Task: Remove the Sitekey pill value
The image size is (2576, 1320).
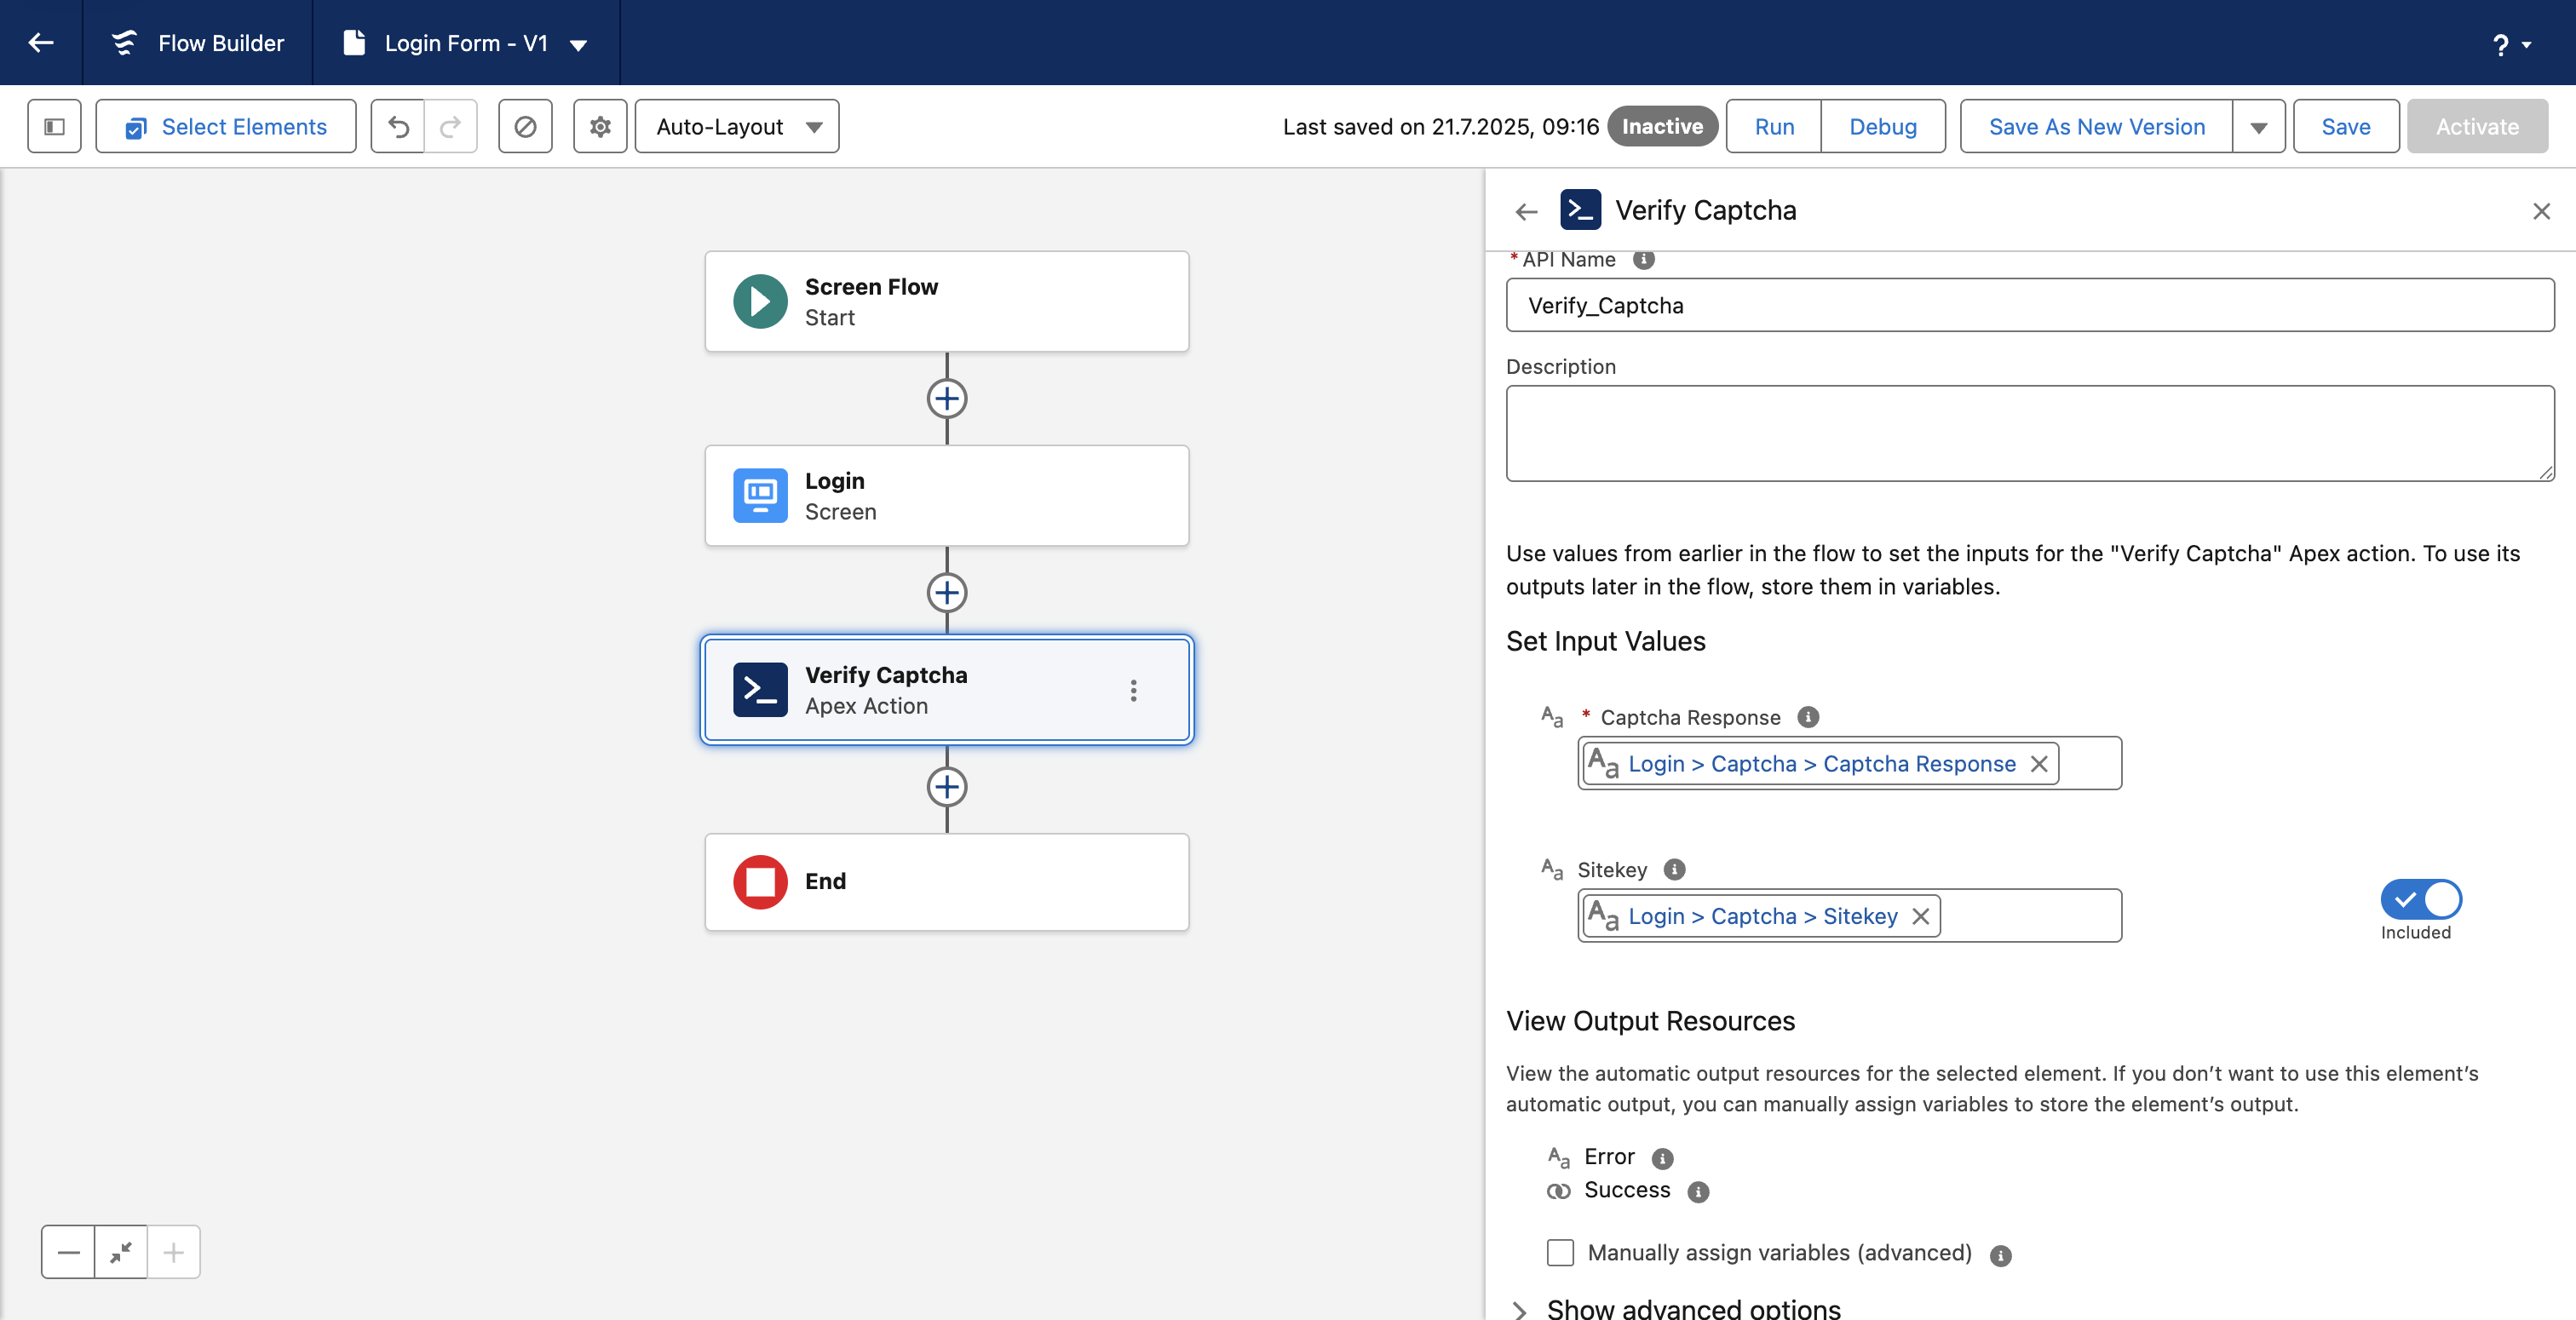Action: point(1921,917)
